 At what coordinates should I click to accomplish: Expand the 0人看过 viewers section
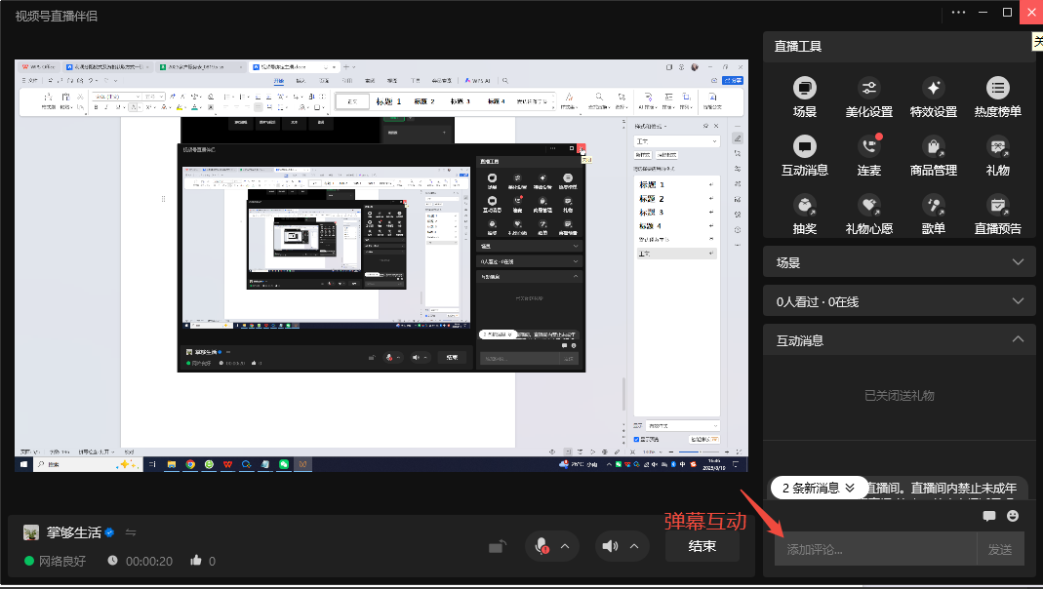pos(1018,301)
